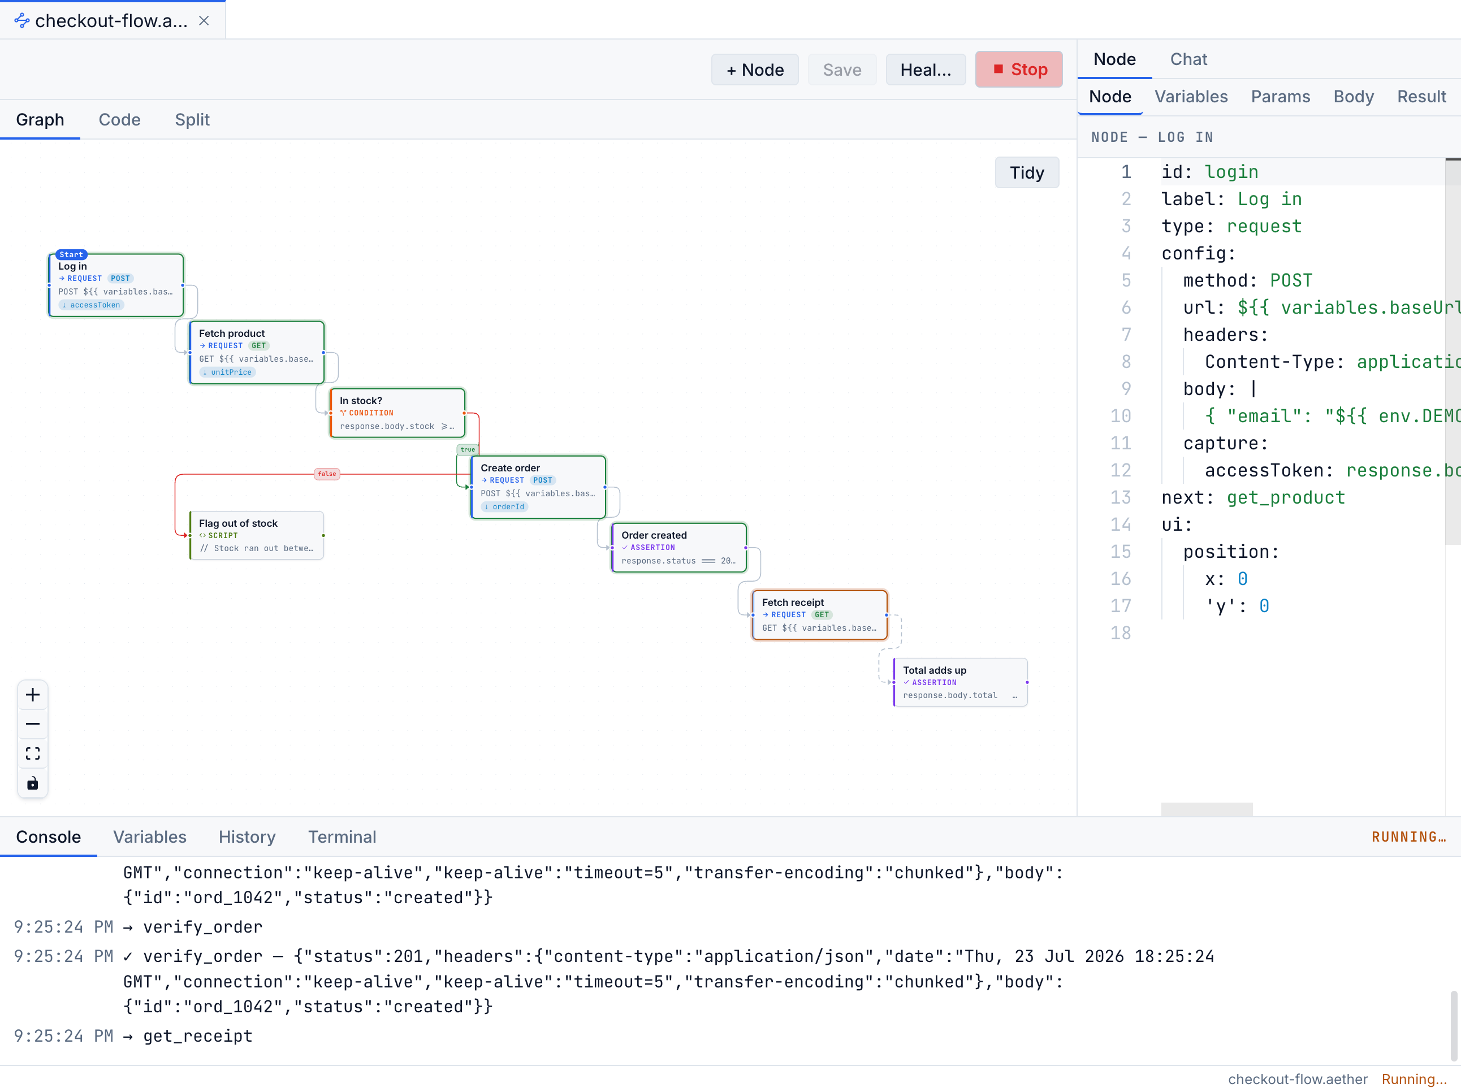Open the bottom Variables tab
Viewport: 1461px width, 1092px height.
point(150,837)
